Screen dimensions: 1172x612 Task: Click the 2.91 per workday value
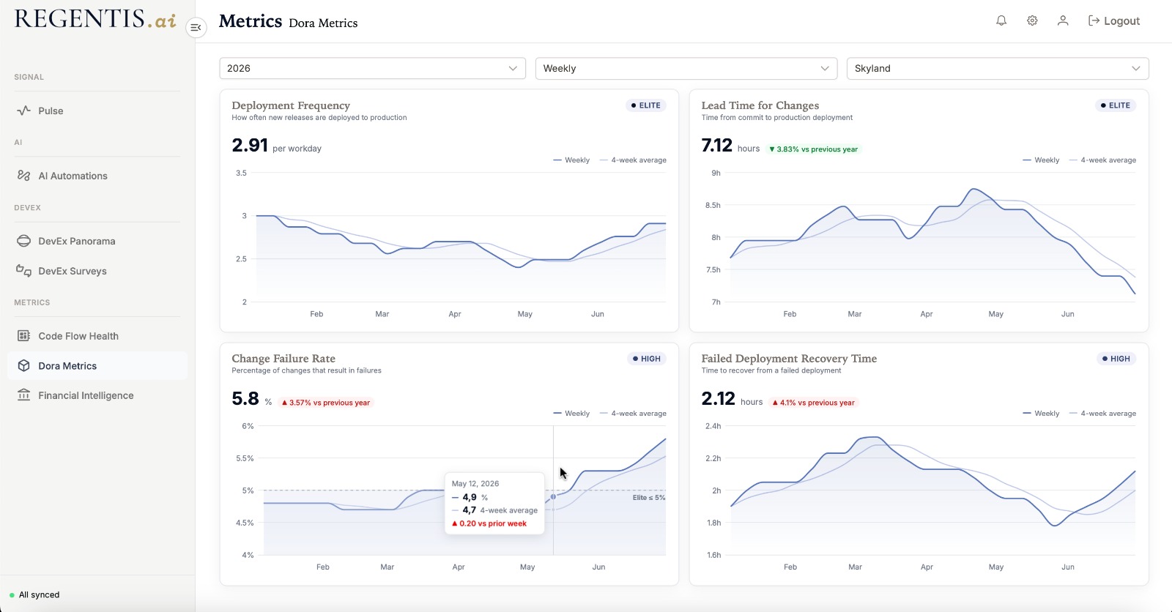(x=276, y=146)
